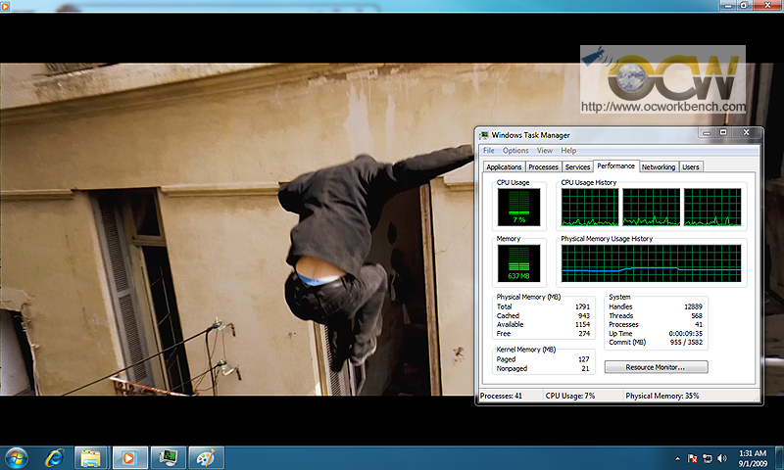Click the CPU Usage 7% gauge
The width and height of the screenshot is (784, 470).
click(x=518, y=208)
